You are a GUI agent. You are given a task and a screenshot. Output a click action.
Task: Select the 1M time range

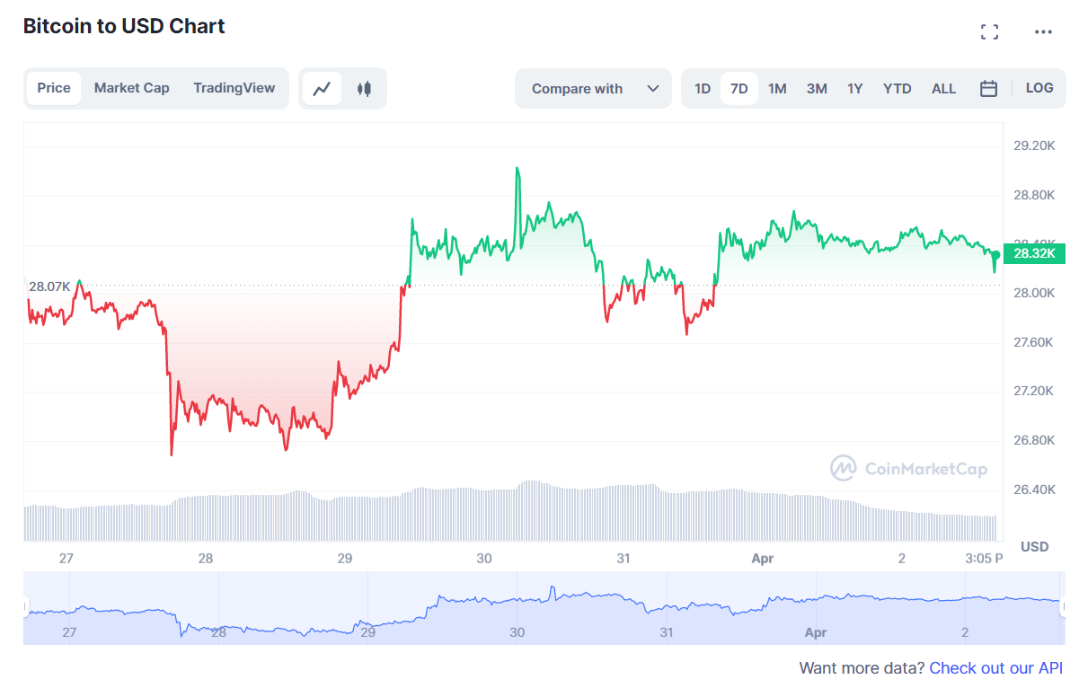pos(777,88)
